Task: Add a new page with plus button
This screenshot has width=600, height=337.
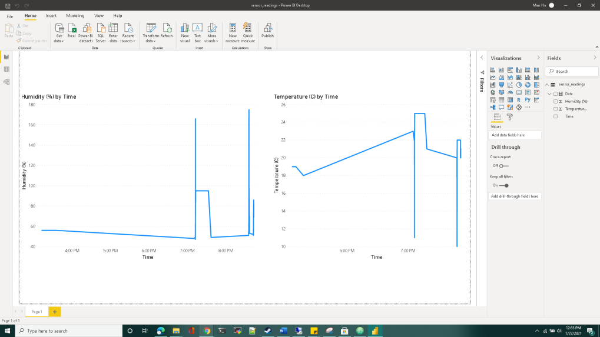Action: coord(55,311)
